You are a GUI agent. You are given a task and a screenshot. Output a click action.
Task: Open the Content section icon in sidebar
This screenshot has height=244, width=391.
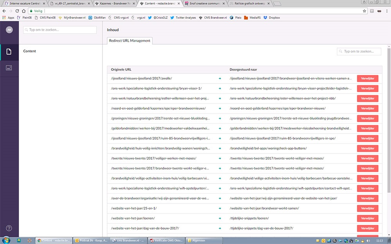click(9, 52)
